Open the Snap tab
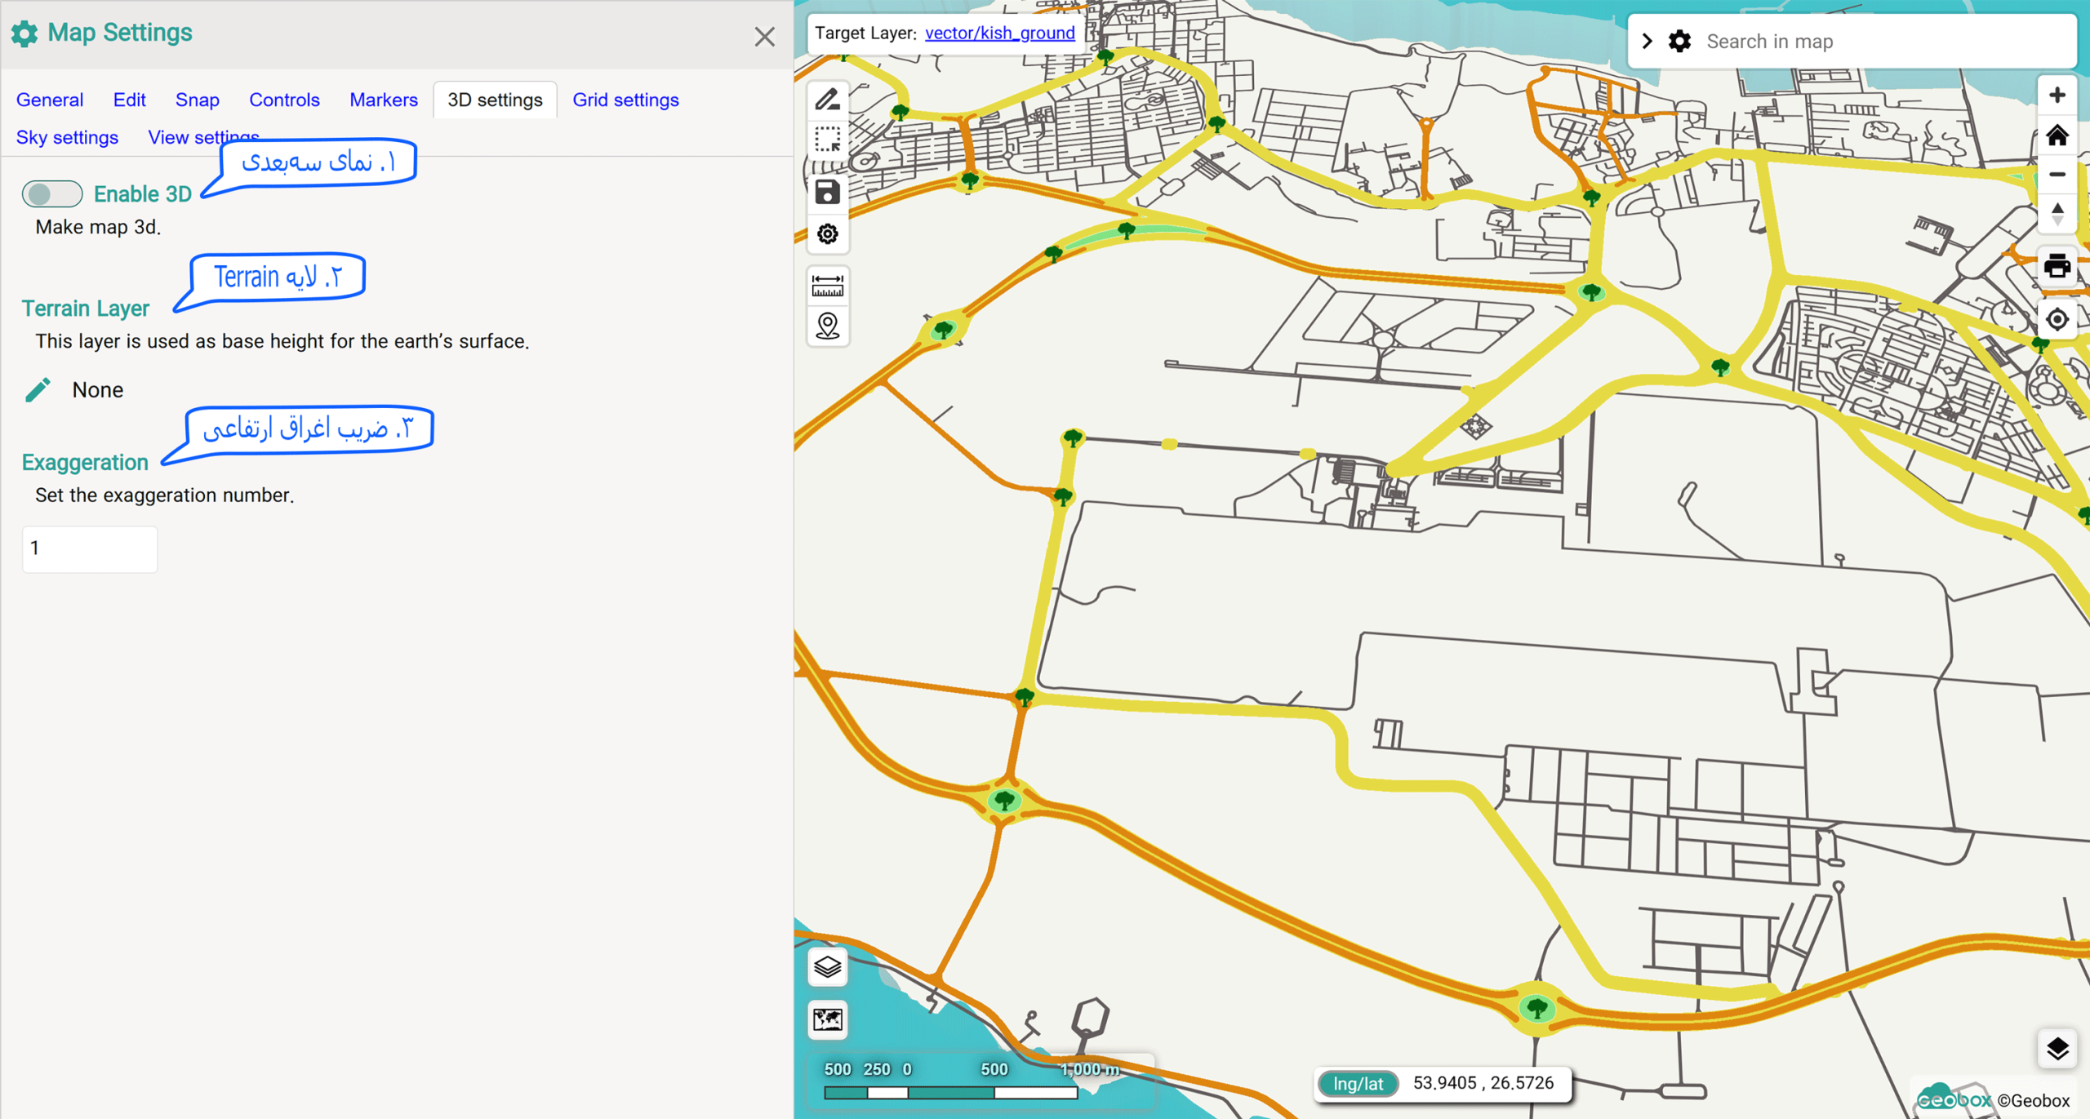The height and width of the screenshot is (1119, 2090). pyautogui.click(x=197, y=100)
